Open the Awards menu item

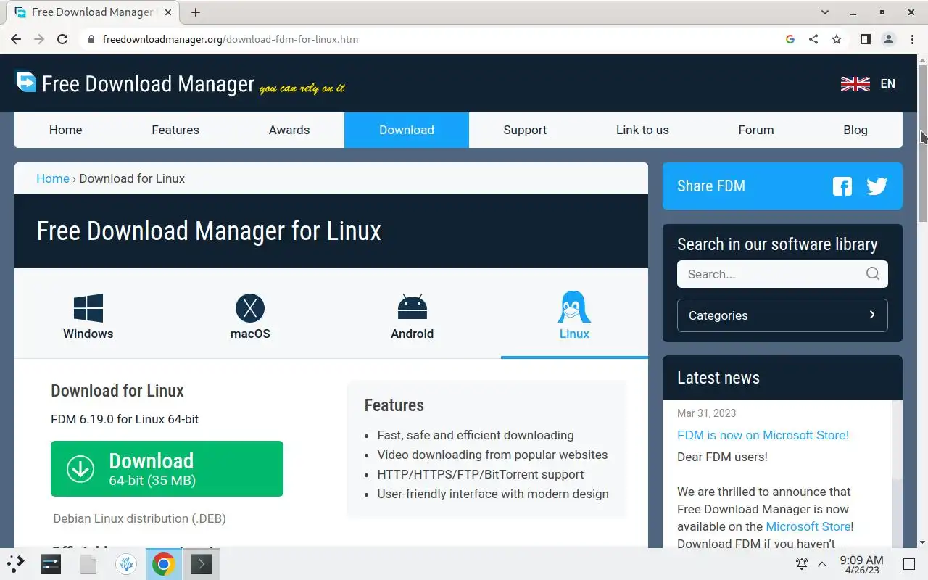pos(289,130)
